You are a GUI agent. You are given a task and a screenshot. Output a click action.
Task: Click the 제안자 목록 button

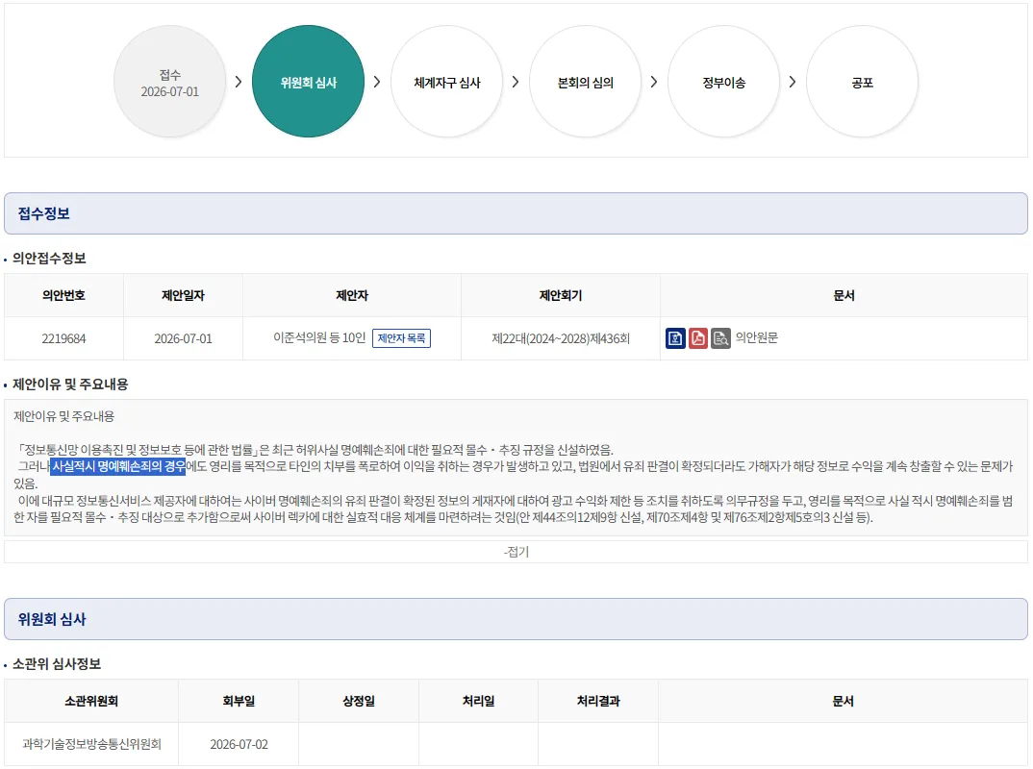point(401,338)
